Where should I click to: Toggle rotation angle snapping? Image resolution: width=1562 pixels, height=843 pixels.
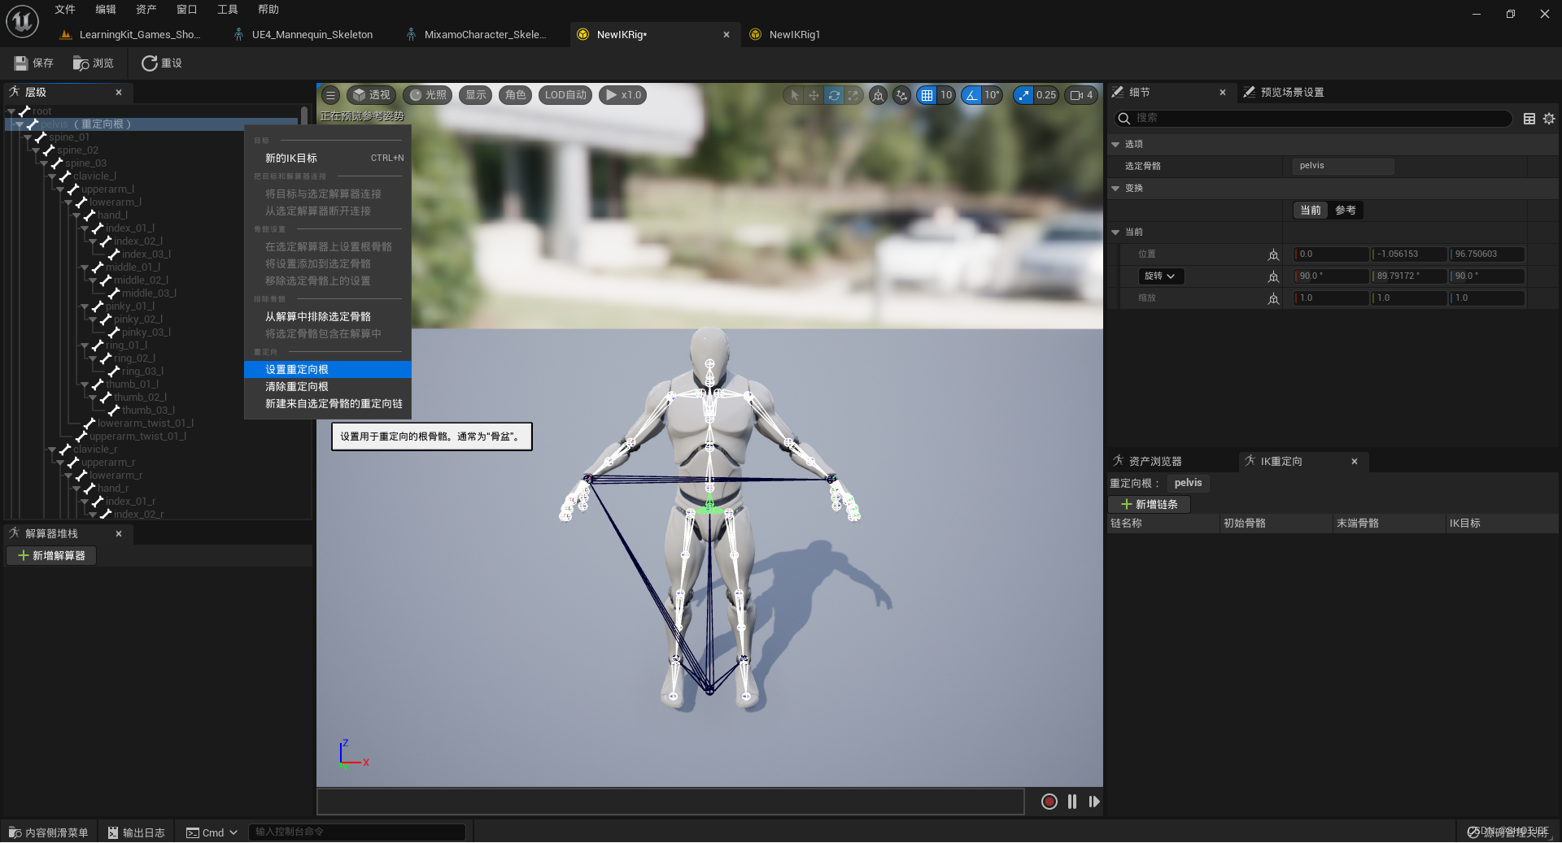pos(972,95)
